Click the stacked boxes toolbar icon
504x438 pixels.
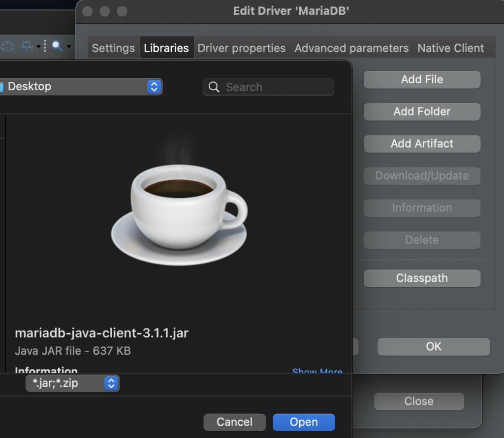[x=26, y=46]
